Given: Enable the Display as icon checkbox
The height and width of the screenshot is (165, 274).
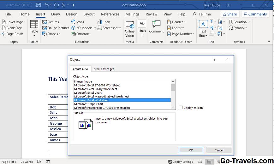Looking at the screenshot, I should (x=181, y=108).
